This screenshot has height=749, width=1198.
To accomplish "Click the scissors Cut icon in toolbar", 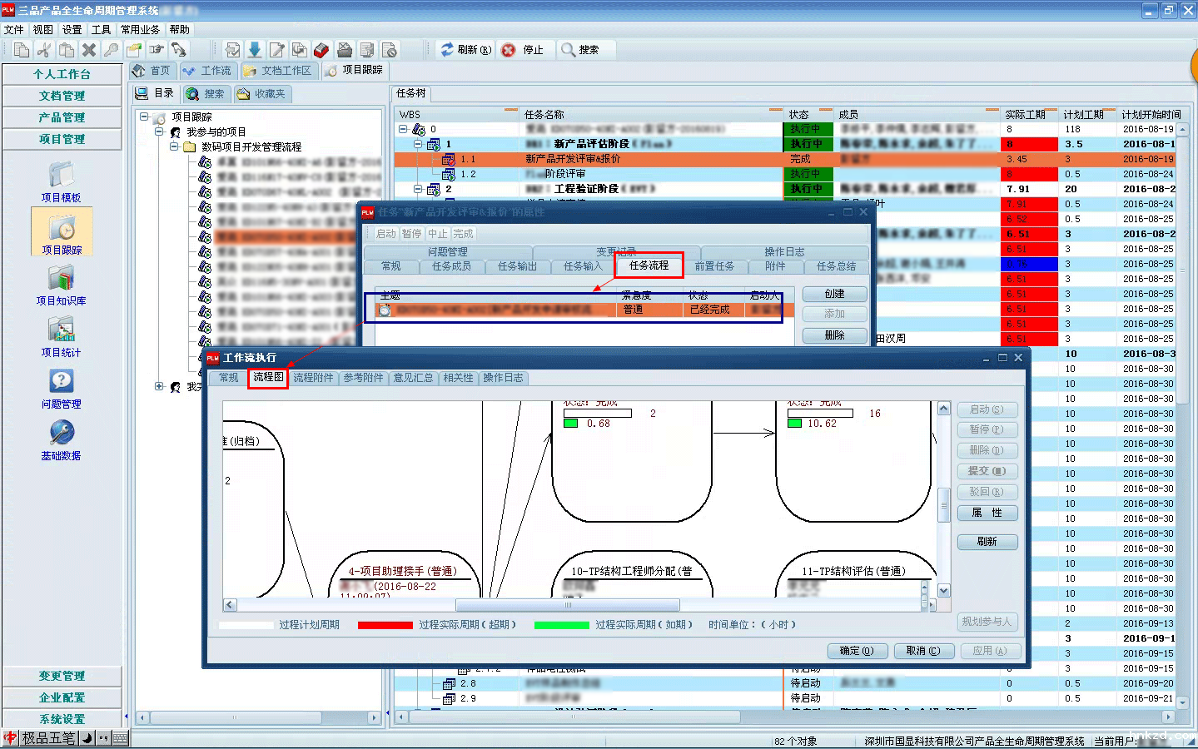I will [x=44, y=50].
